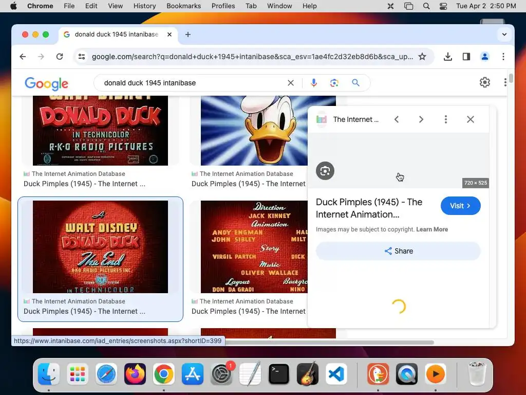526x395 pixels.
Task: Open preview panel more options dots
Action: [446, 119]
